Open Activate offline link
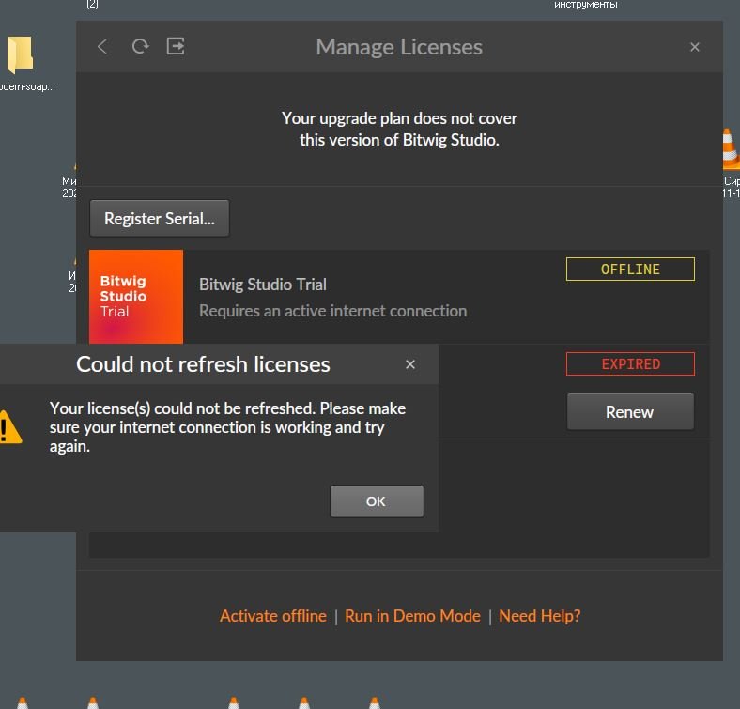Viewport: 740px width, 709px height. click(x=272, y=616)
